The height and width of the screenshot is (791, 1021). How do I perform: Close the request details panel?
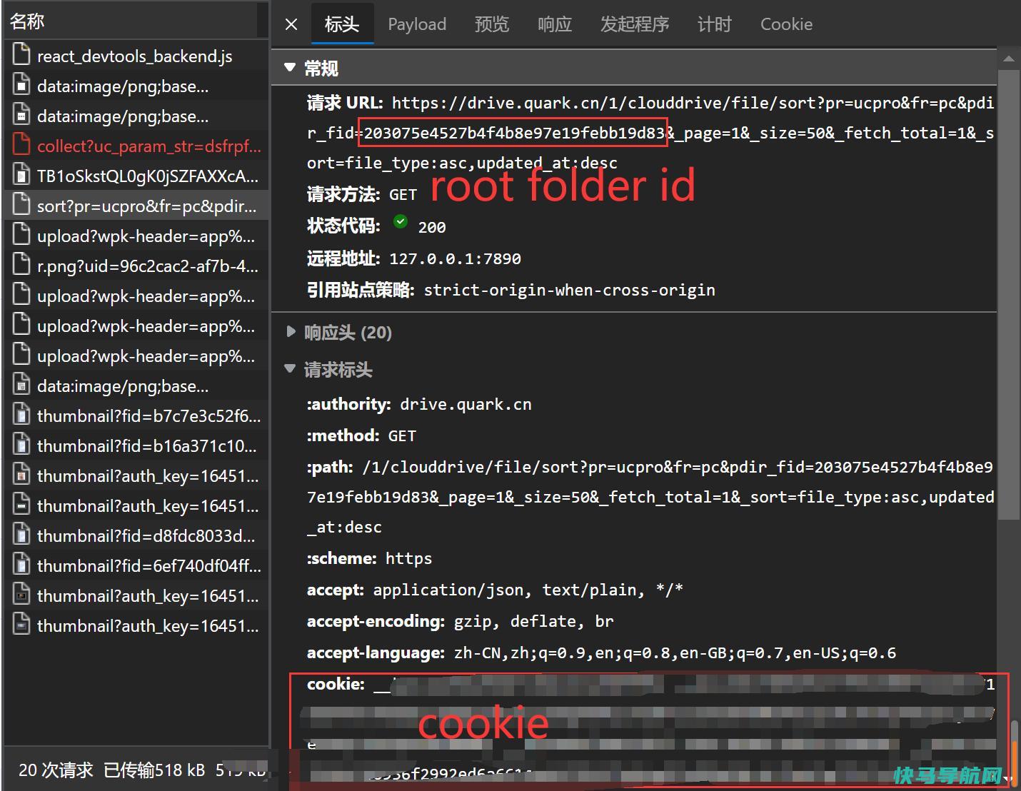point(291,24)
